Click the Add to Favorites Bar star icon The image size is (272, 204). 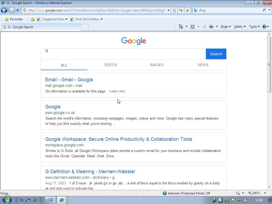pos(32,19)
